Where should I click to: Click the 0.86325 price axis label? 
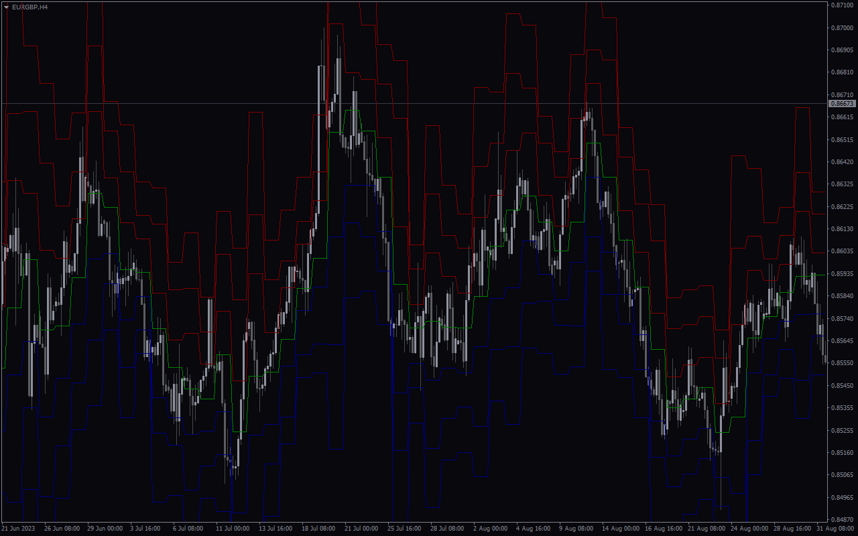[x=843, y=184]
